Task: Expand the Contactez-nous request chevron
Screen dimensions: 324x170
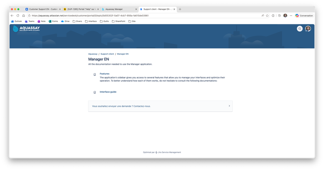Action: tap(229, 106)
